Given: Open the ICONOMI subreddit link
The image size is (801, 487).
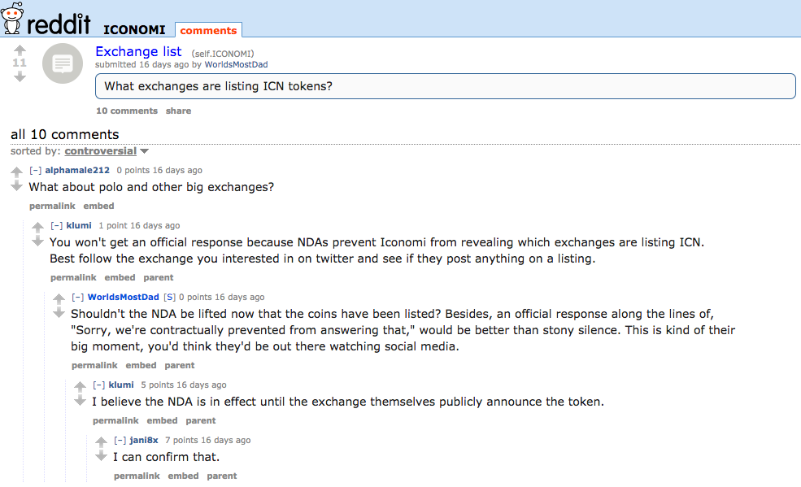Looking at the screenshot, I should pos(134,29).
